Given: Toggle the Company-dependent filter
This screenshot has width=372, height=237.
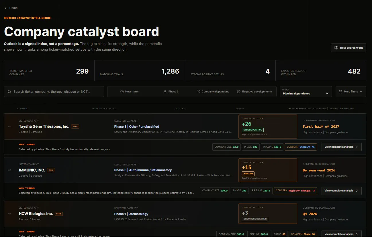Looking at the screenshot, I should coord(213,92).
